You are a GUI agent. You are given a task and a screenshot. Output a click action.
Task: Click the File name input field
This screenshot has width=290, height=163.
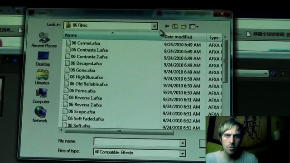[137, 142]
